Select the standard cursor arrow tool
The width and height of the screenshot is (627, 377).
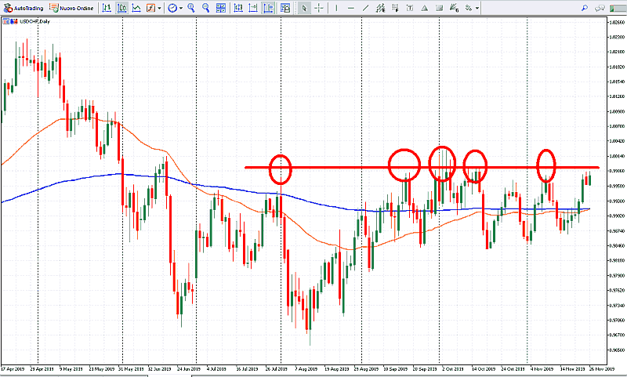304,8
